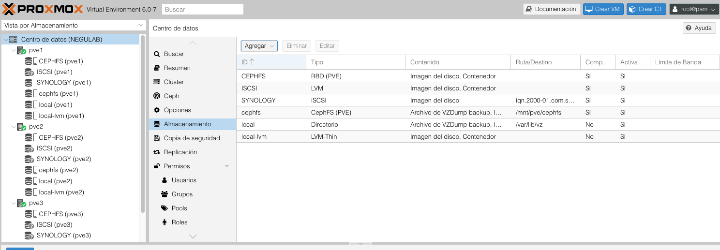720x250 pixels.
Task: Sort by the ID column header
Action: (x=271, y=62)
